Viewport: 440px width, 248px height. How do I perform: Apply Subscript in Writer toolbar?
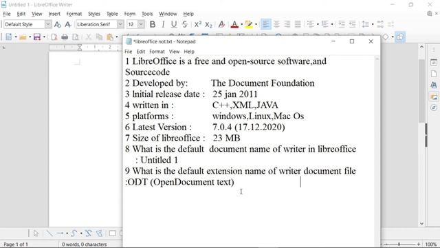208,25
